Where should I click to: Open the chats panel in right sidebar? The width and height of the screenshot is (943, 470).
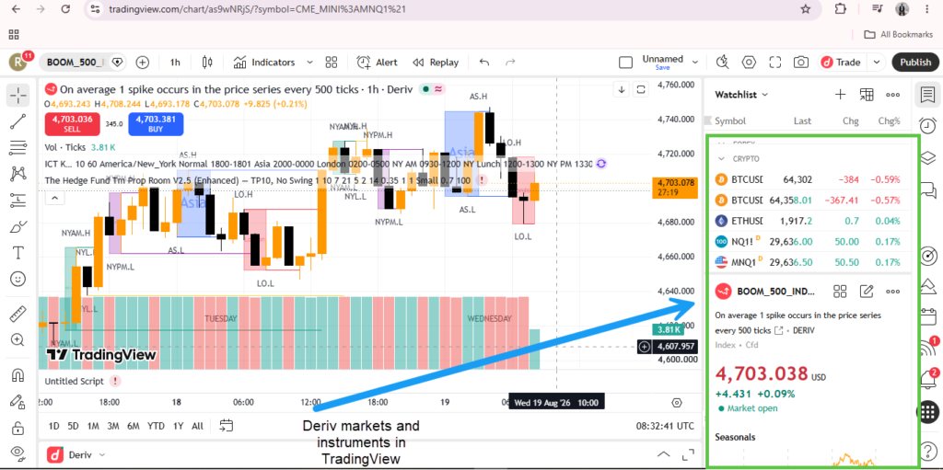coord(928,190)
